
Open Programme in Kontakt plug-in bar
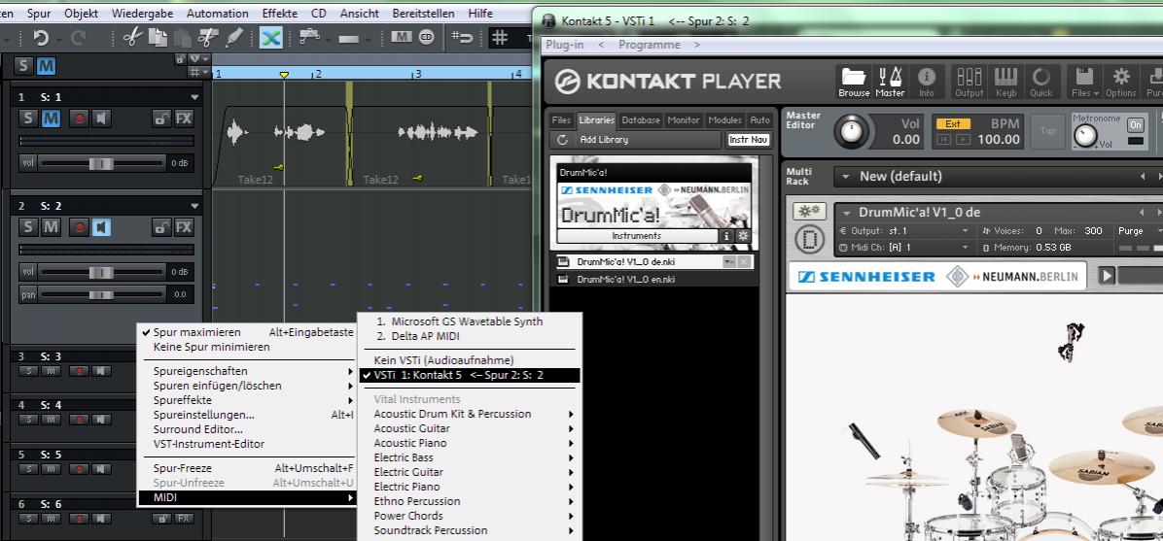point(649,45)
